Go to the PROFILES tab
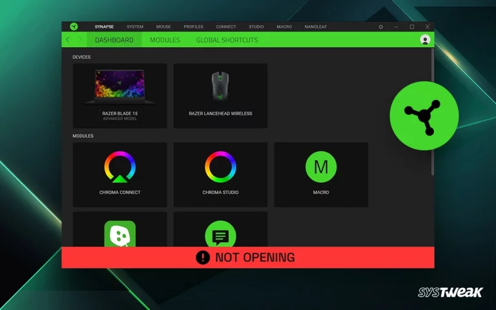 [x=193, y=27]
